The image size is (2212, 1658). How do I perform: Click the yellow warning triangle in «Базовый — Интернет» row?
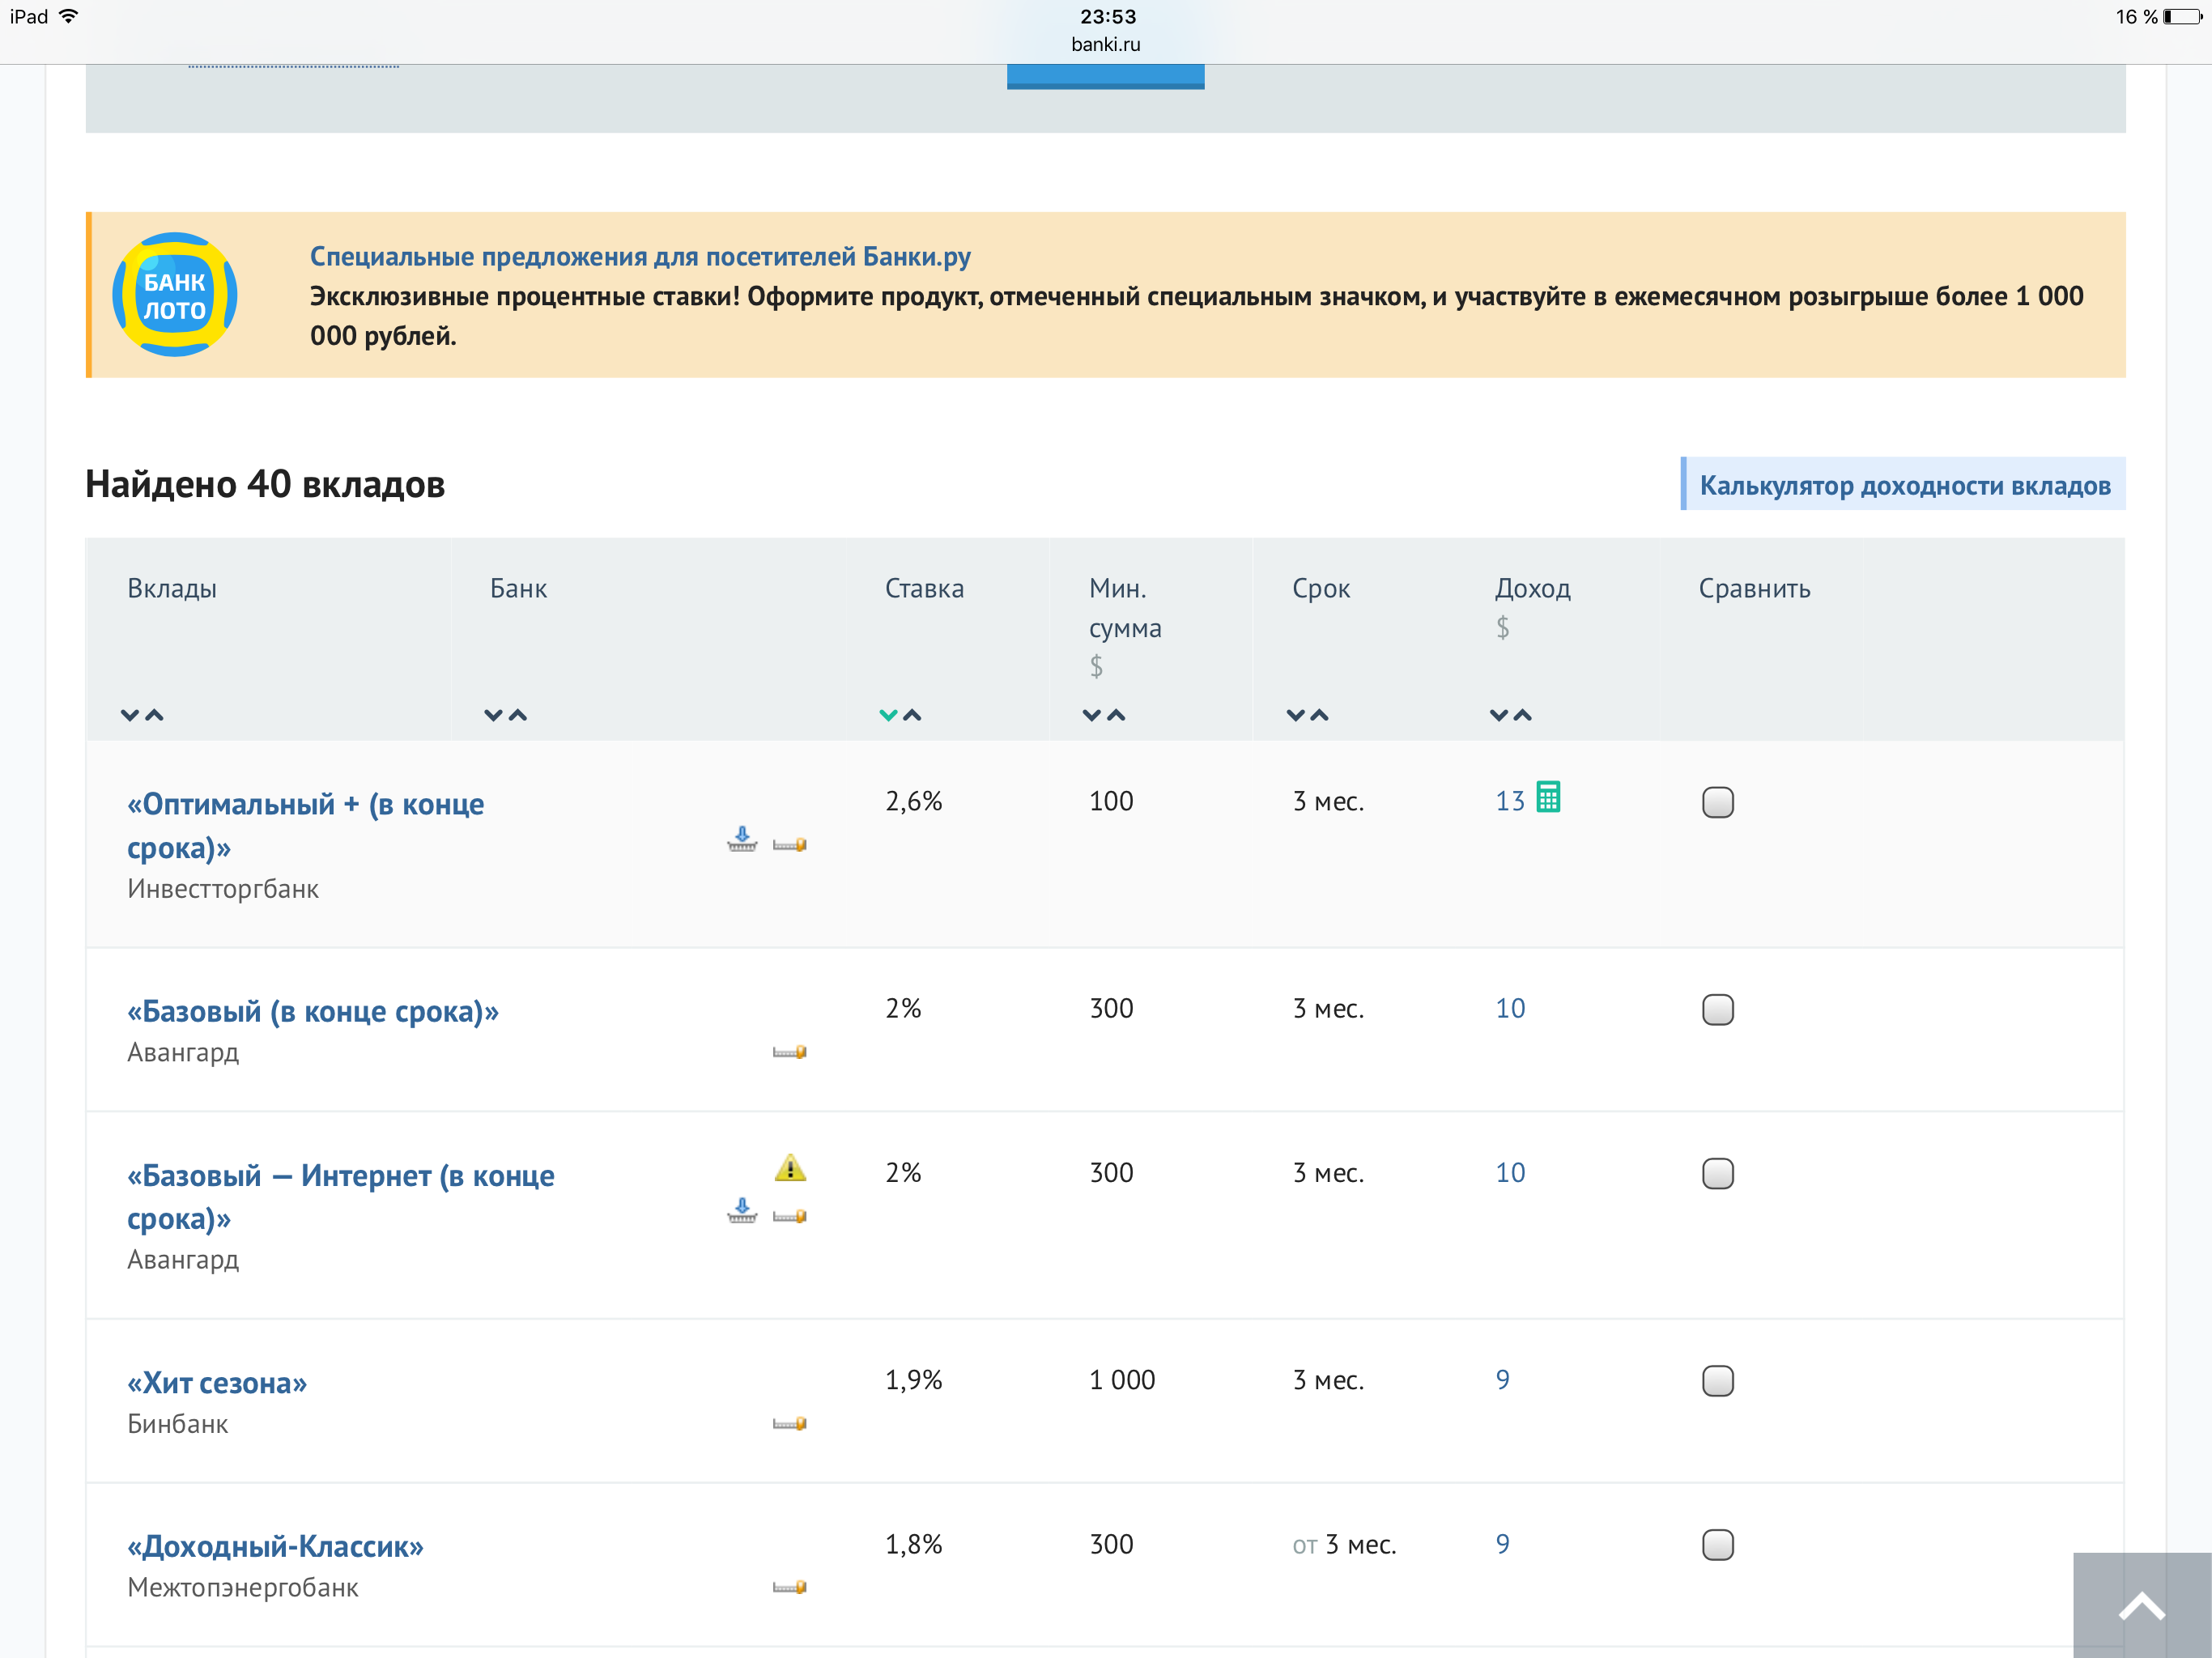tap(790, 1168)
